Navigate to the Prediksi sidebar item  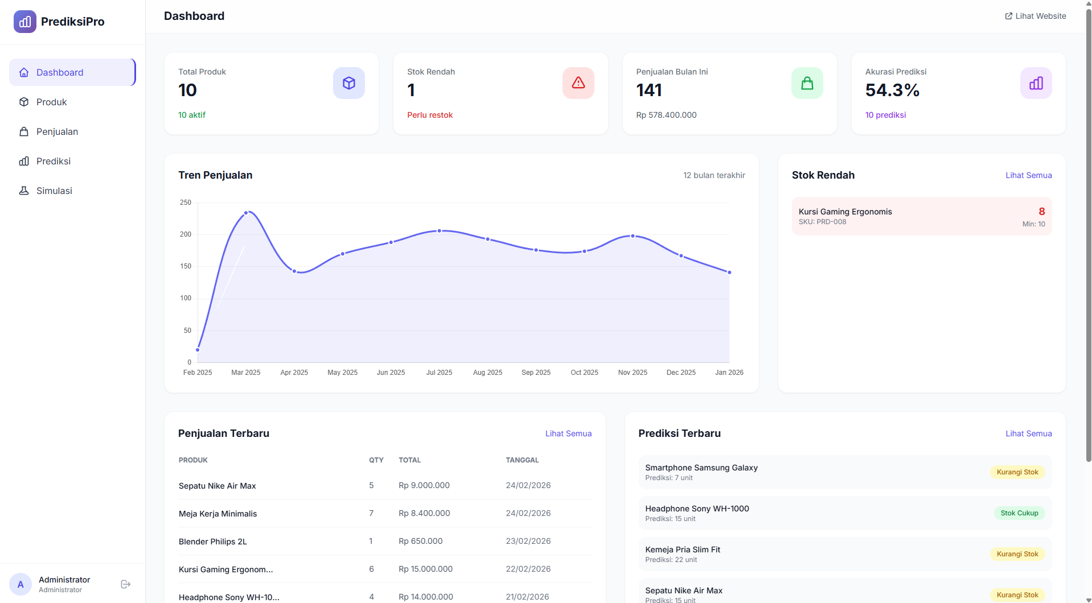click(54, 161)
